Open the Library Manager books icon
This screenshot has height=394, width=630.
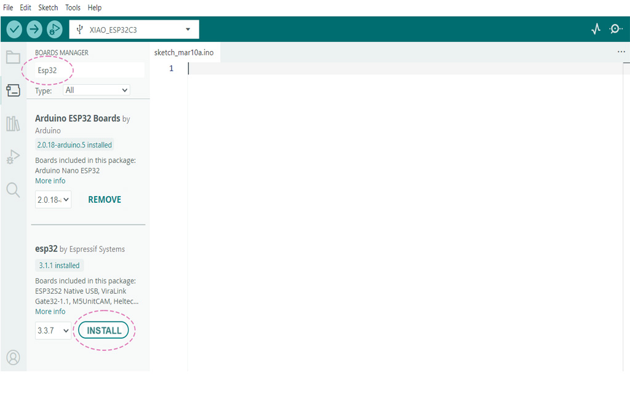point(13,124)
